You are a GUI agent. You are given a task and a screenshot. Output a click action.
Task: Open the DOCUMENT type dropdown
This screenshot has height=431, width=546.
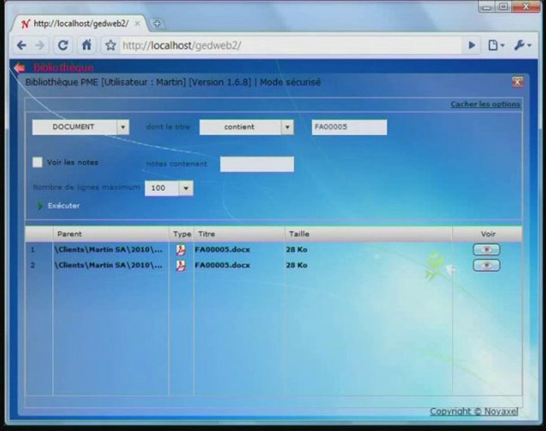coord(80,127)
